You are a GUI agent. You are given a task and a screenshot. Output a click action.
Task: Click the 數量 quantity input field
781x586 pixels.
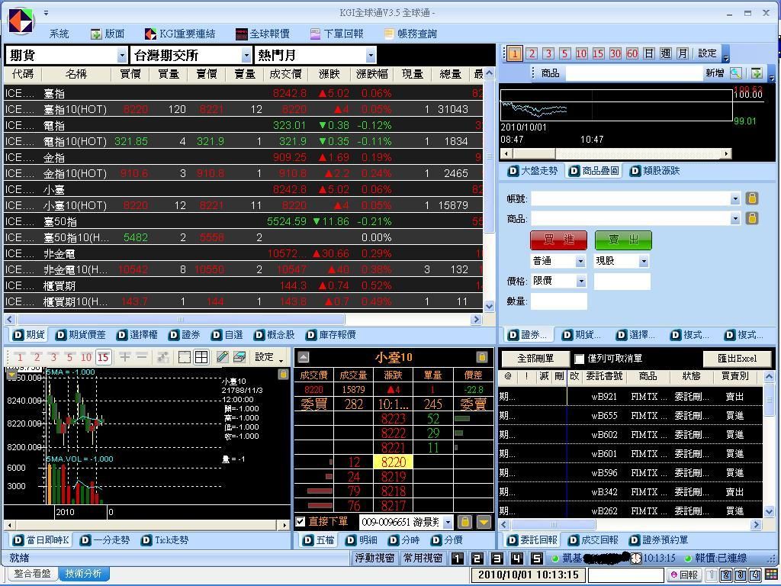pos(559,301)
